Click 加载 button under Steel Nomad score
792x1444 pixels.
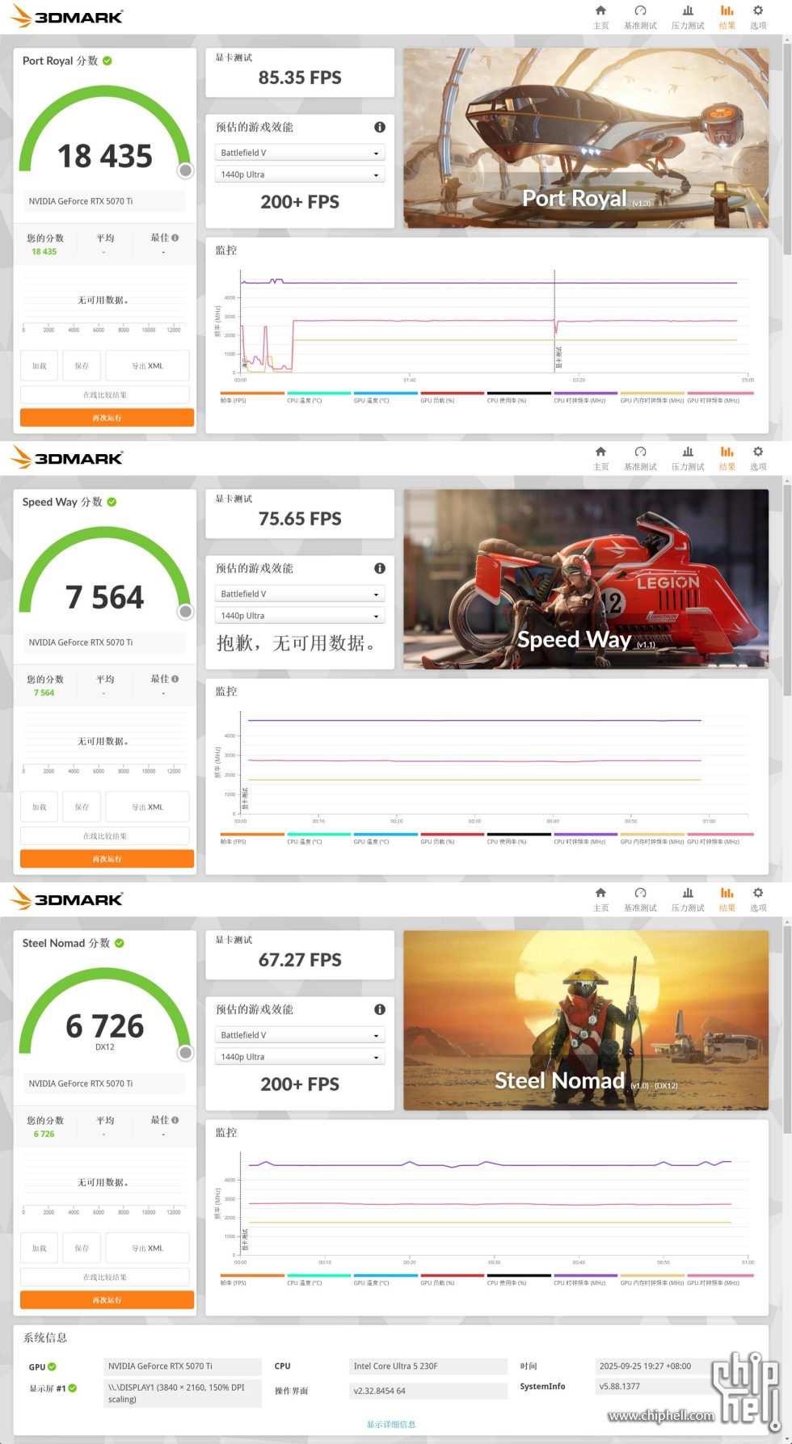coord(39,1248)
